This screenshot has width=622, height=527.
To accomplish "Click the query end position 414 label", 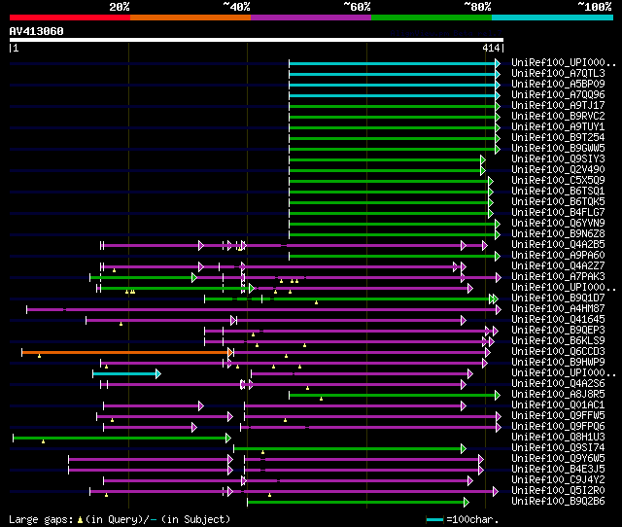I will click(491, 48).
